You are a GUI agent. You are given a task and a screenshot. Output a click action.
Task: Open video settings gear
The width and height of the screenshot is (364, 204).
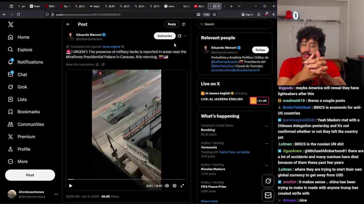(x=174, y=186)
